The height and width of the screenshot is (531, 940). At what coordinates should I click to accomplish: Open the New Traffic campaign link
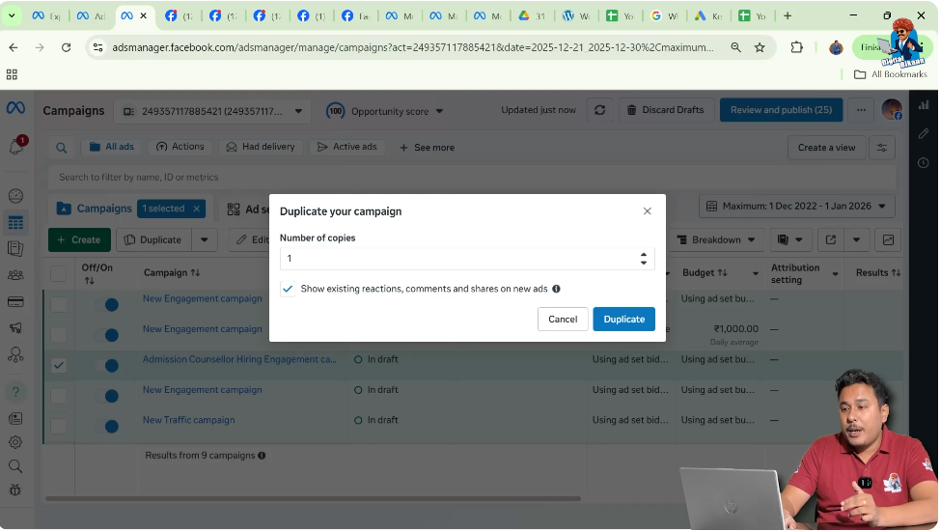(x=189, y=420)
